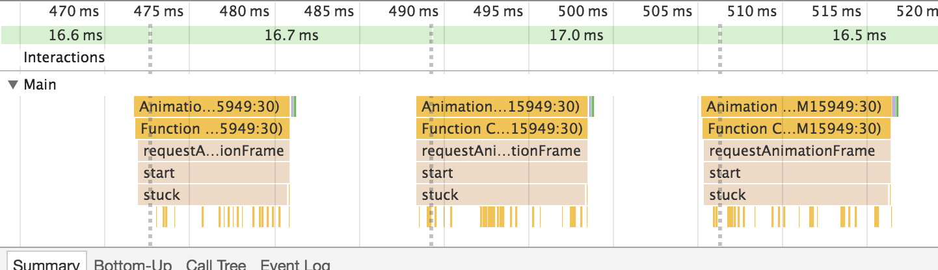The width and height of the screenshot is (938, 270).
Task: Select the 'stuck' bar below 'requestA…ionFrame' stack
Action: (213, 195)
